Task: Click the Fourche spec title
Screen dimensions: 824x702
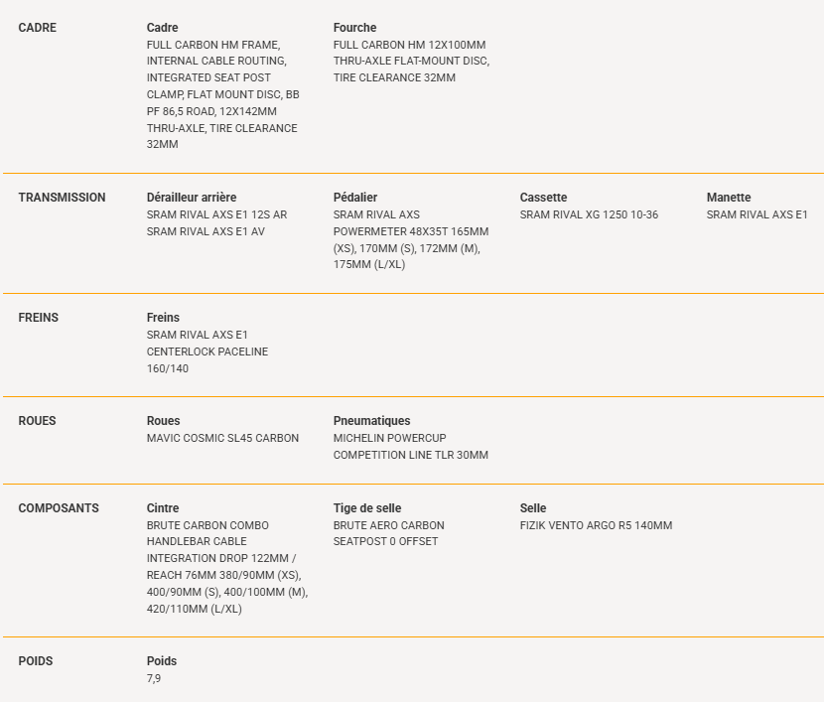Action: 354,28
